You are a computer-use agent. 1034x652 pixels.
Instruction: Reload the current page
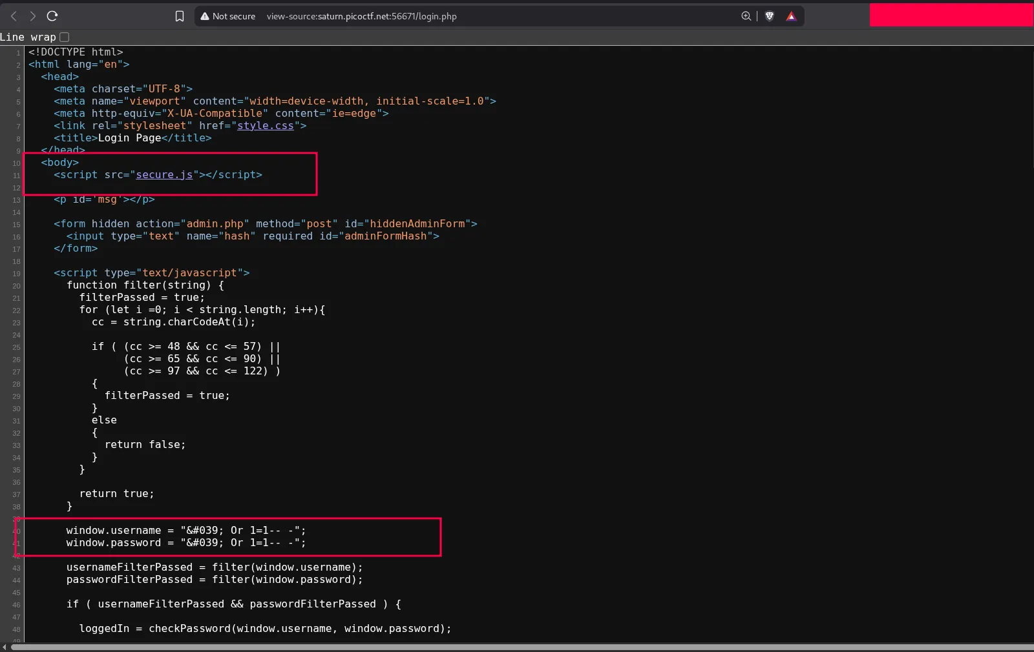52,16
